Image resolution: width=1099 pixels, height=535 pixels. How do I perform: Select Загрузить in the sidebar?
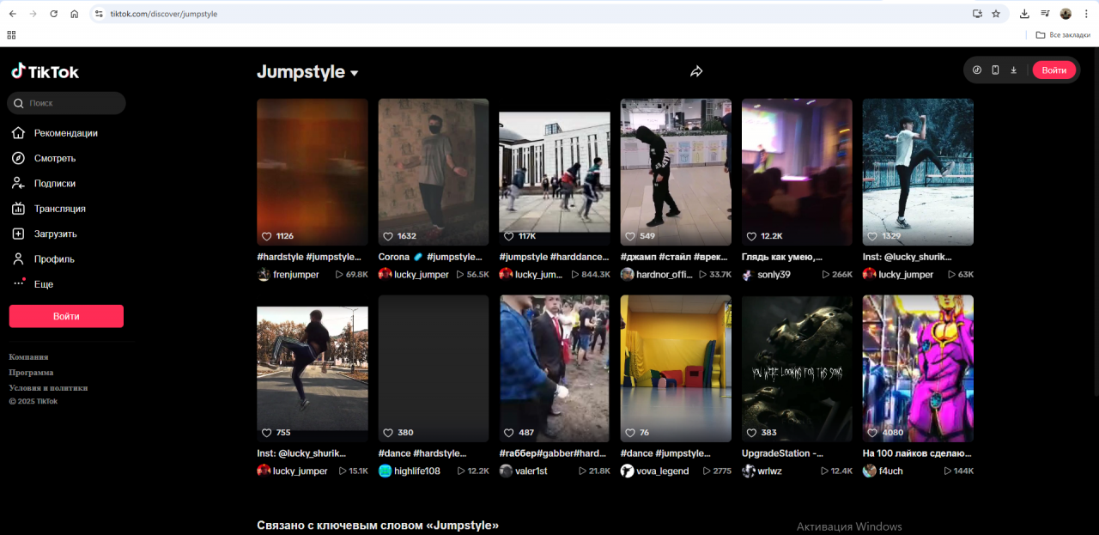click(55, 234)
